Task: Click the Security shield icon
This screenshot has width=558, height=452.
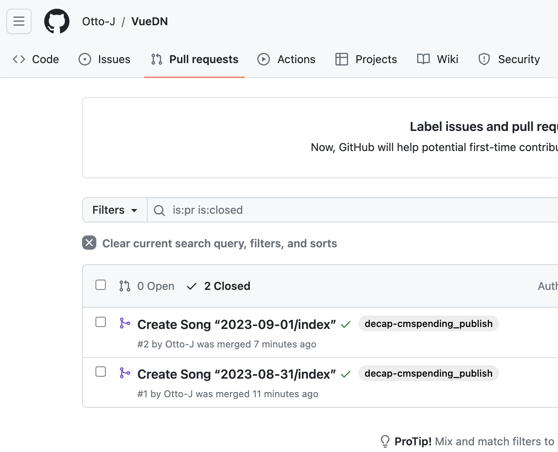Action: pyautogui.click(x=484, y=59)
